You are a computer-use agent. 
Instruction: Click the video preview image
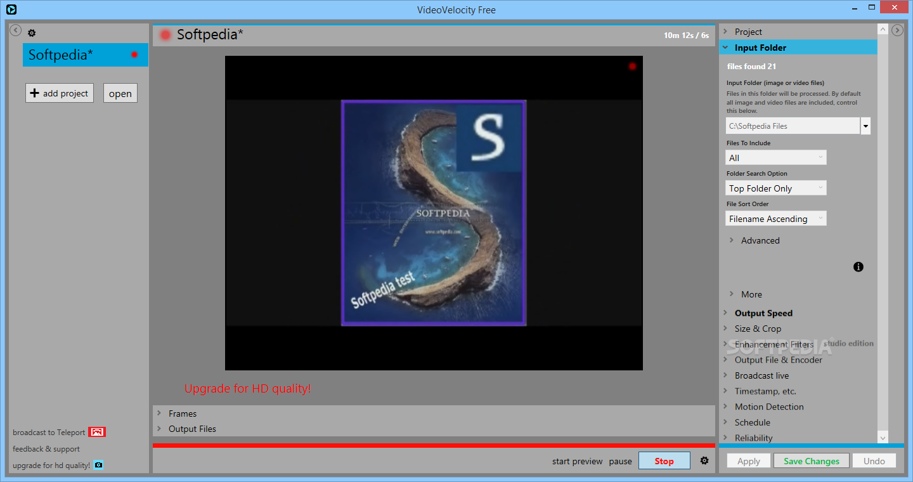[x=434, y=213]
